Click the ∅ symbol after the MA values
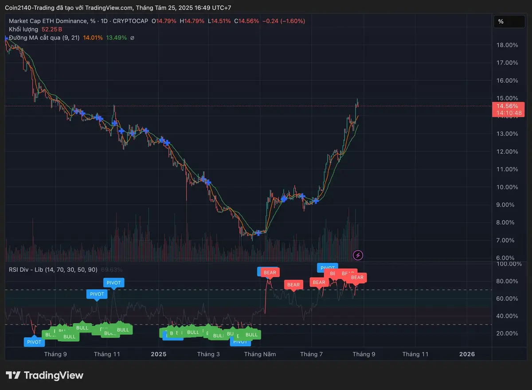 pyautogui.click(x=132, y=38)
